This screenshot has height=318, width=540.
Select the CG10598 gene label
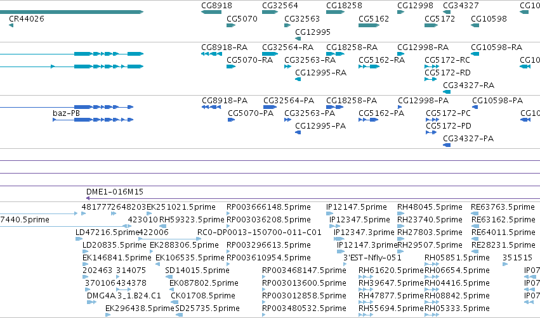[489, 19]
